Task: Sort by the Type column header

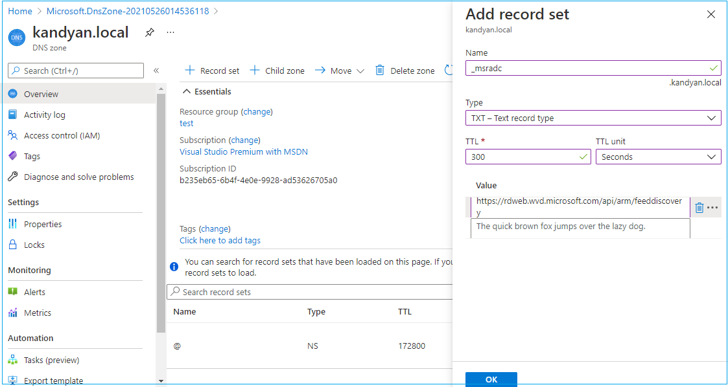Action: [x=316, y=312]
